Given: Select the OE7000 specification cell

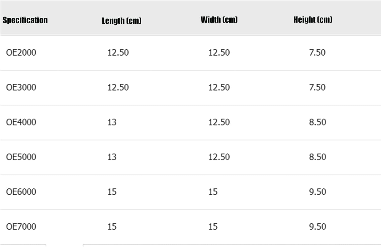Looking at the screenshot, I should [21, 226].
